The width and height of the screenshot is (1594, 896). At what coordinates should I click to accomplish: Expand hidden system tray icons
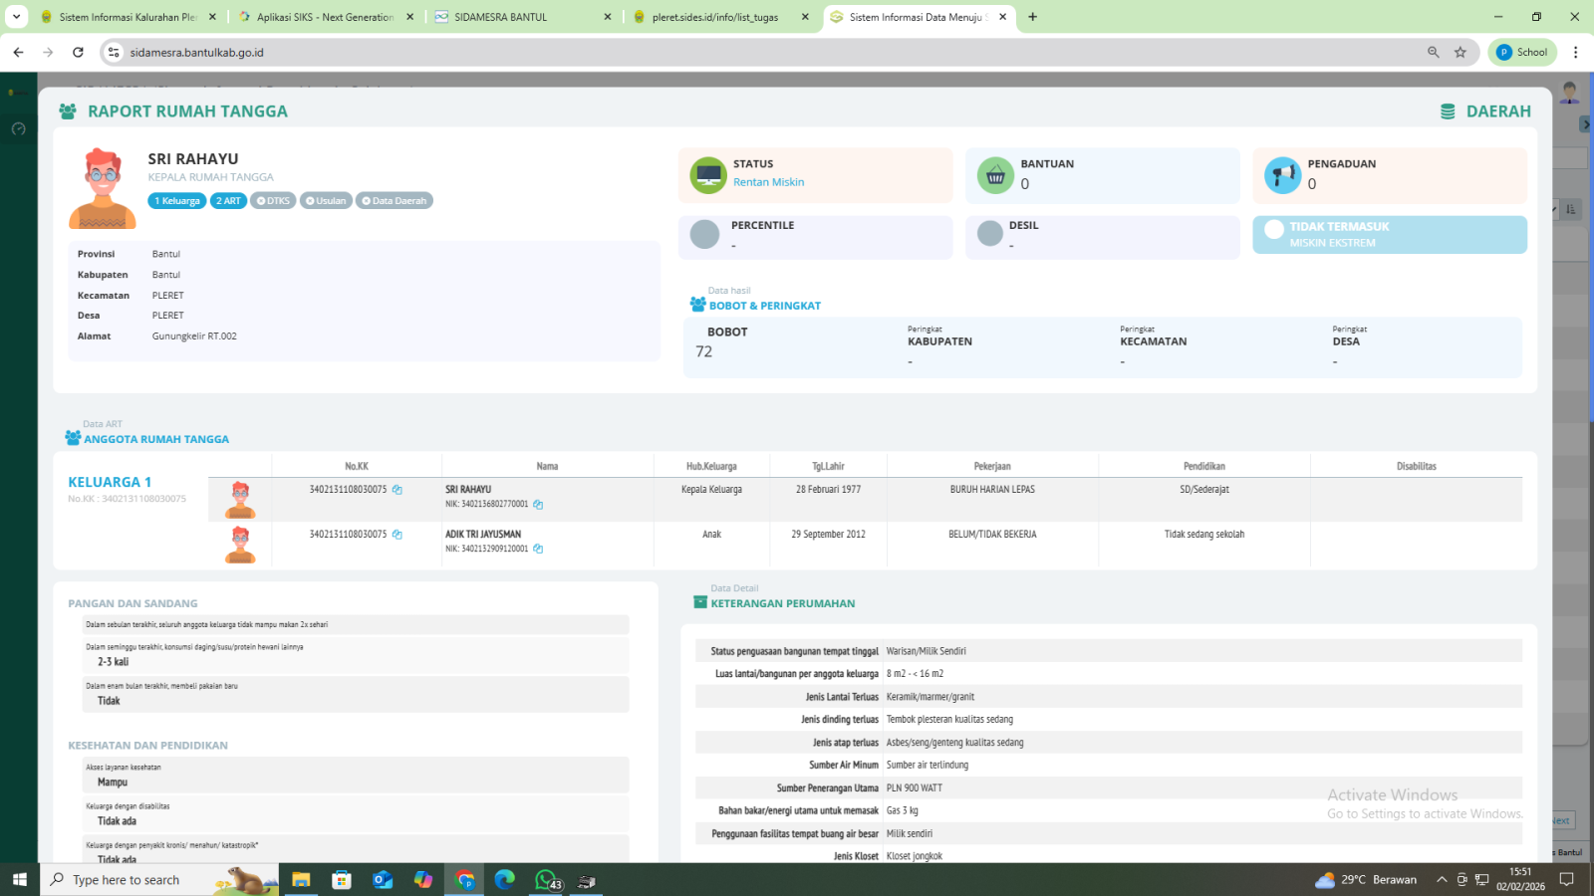pyautogui.click(x=1441, y=880)
